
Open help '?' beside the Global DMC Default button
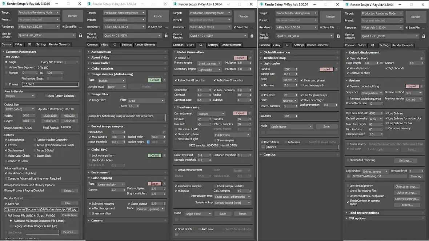[x=164, y=155]
